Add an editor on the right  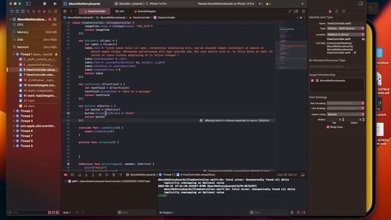[x=304, y=11]
